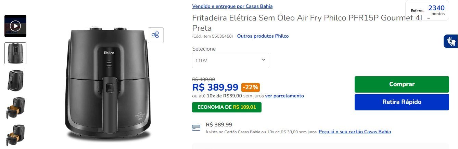Screen dimensions: 458x149
Task: Select the front-view air fryer thumbnail
Action: [x=15, y=53]
